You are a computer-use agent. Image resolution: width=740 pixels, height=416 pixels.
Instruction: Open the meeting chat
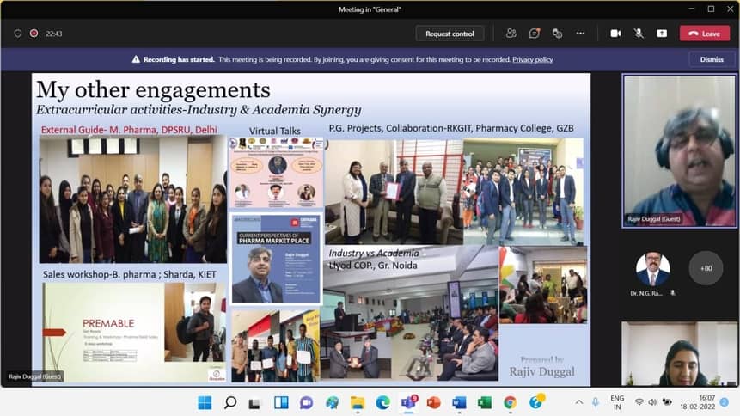click(x=535, y=34)
